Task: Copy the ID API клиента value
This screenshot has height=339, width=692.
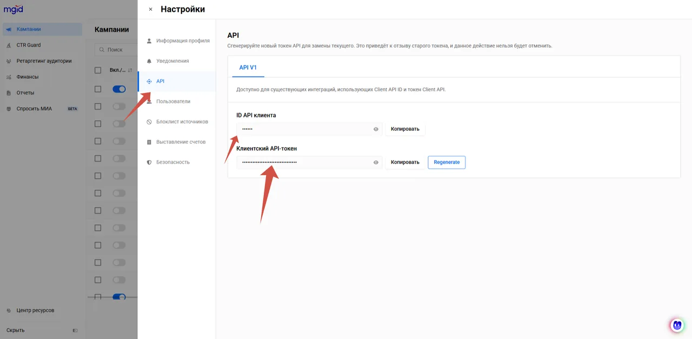Action: tap(405, 129)
